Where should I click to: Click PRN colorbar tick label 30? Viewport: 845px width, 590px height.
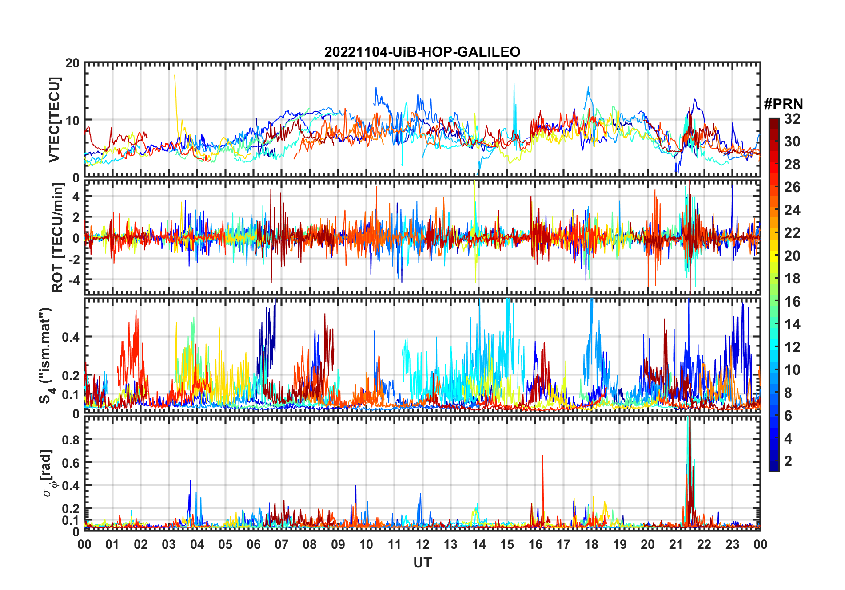[x=793, y=142]
